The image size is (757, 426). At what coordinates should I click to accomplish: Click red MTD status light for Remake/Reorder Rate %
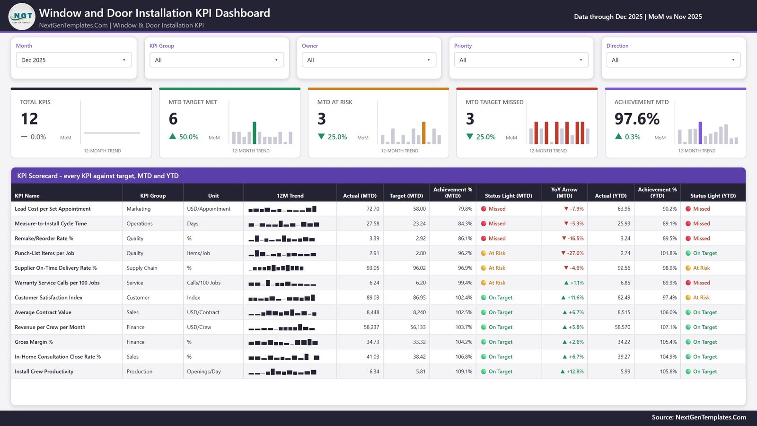click(x=484, y=239)
